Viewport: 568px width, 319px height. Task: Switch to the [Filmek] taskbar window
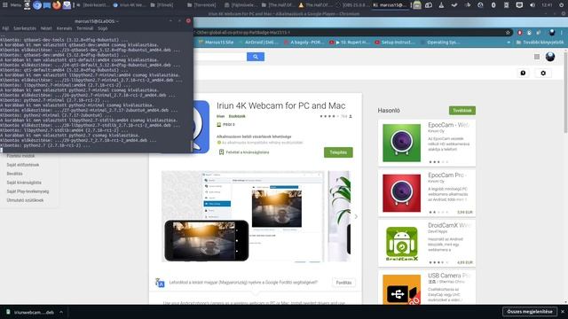tap(162, 5)
